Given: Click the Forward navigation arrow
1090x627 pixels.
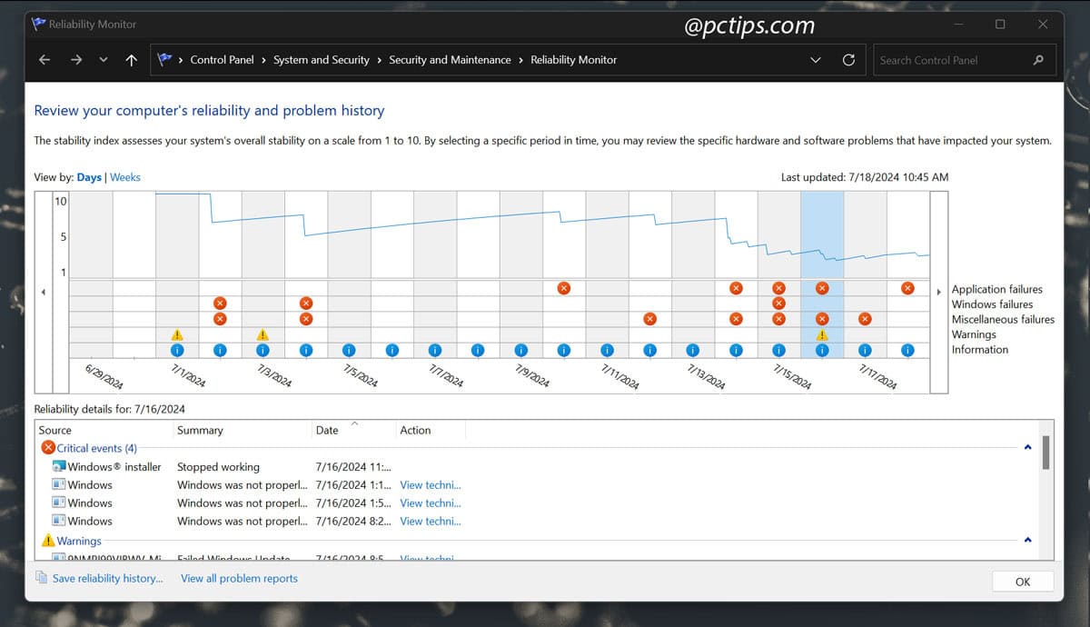Looking at the screenshot, I should tap(76, 60).
